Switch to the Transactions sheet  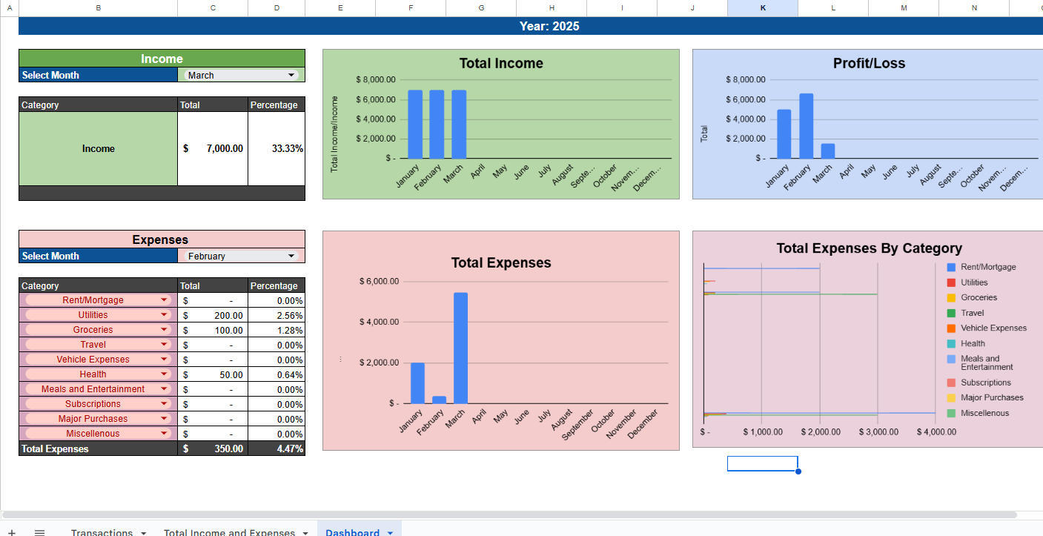point(102,533)
